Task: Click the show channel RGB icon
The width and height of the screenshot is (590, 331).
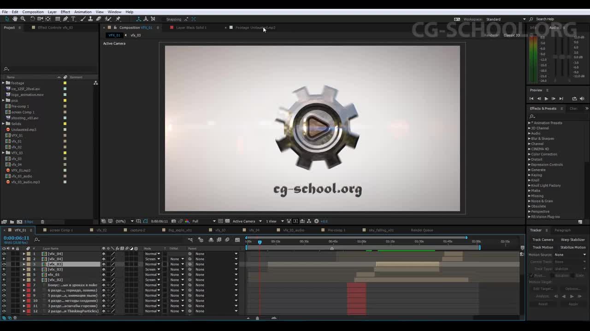Action: pos(187,221)
